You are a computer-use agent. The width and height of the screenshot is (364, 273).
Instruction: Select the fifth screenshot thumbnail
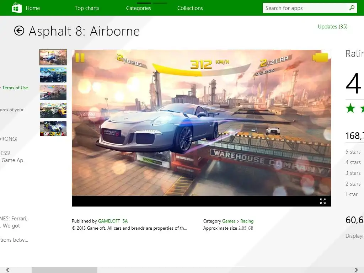point(53,128)
